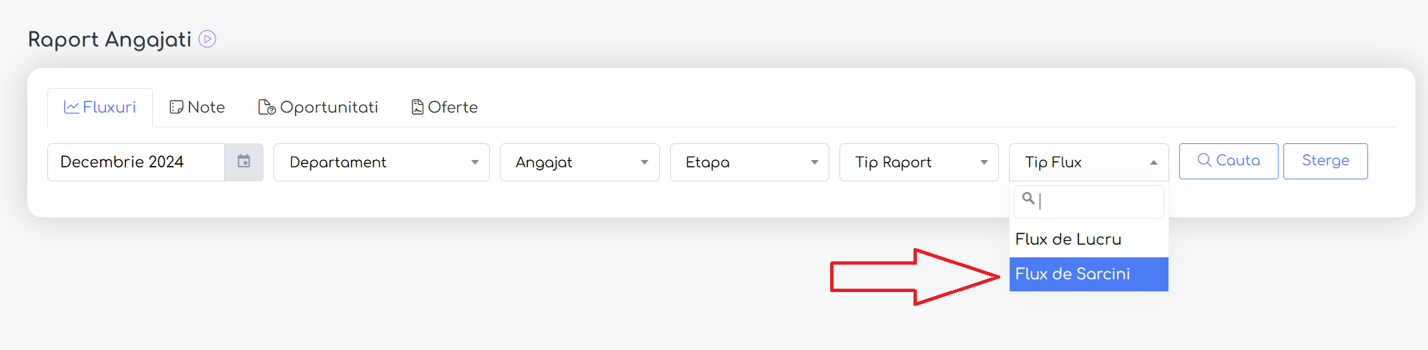Click the note icon on Note tab

[176, 107]
